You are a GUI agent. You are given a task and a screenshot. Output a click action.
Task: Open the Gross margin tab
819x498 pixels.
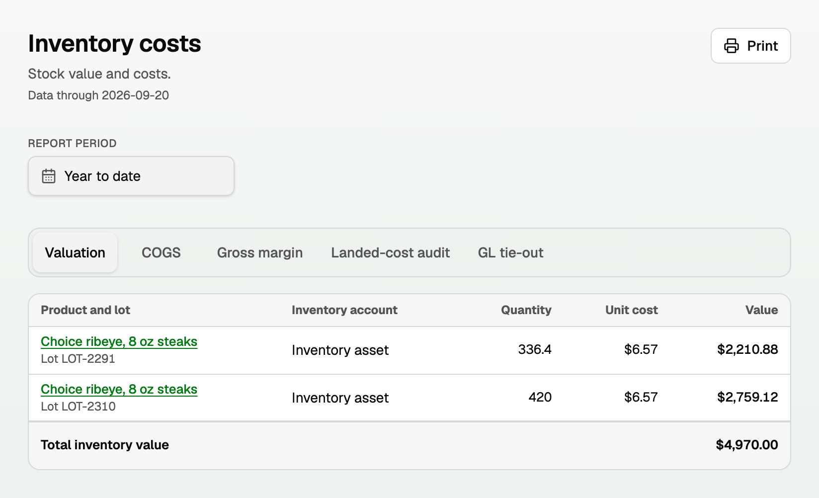click(x=260, y=252)
